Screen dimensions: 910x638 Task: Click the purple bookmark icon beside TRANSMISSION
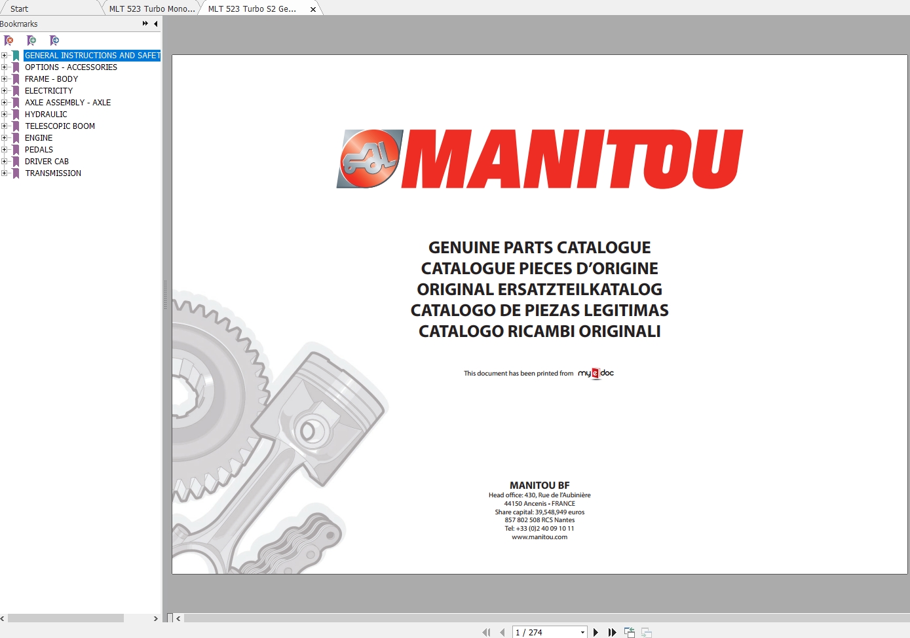coord(16,173)
